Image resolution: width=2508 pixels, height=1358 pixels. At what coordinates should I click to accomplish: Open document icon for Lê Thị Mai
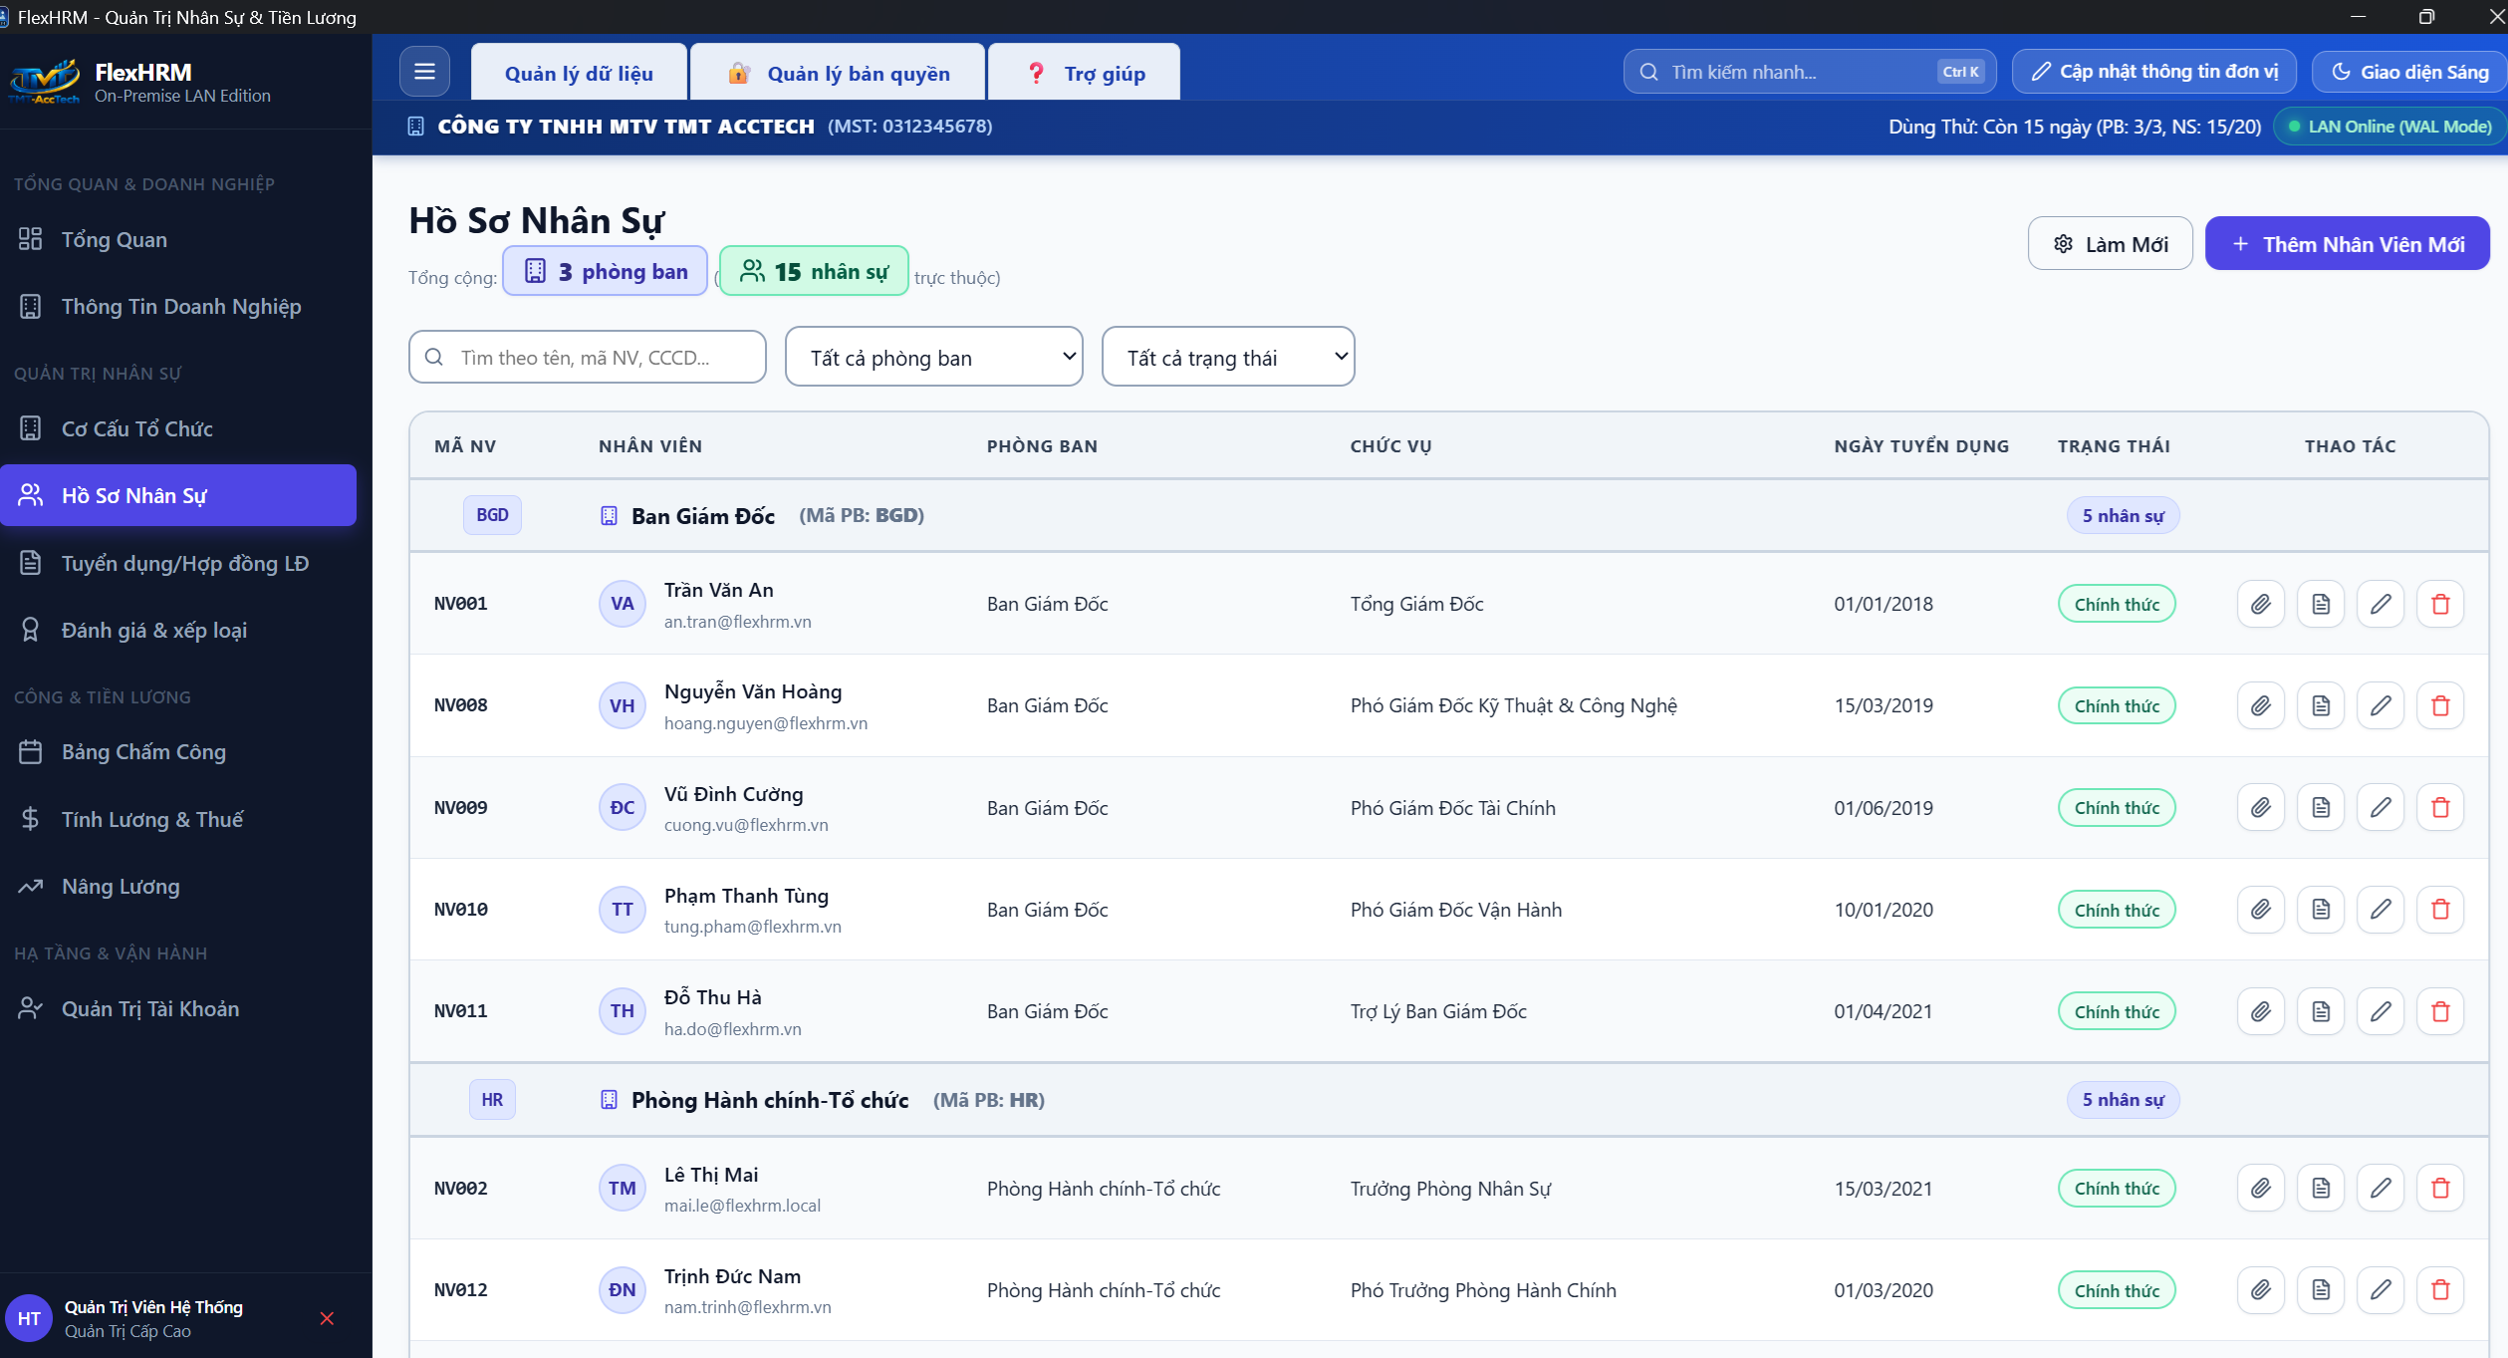pyautogui.click(x=2321, y=1188)
